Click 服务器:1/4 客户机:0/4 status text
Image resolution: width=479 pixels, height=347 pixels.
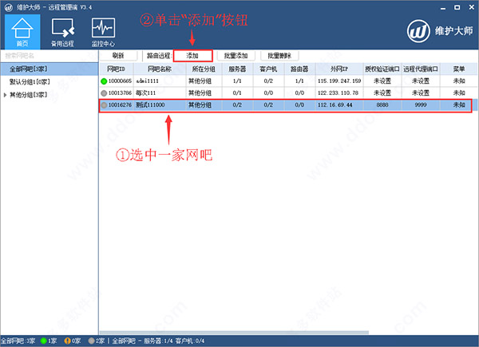tap(174, 341)
